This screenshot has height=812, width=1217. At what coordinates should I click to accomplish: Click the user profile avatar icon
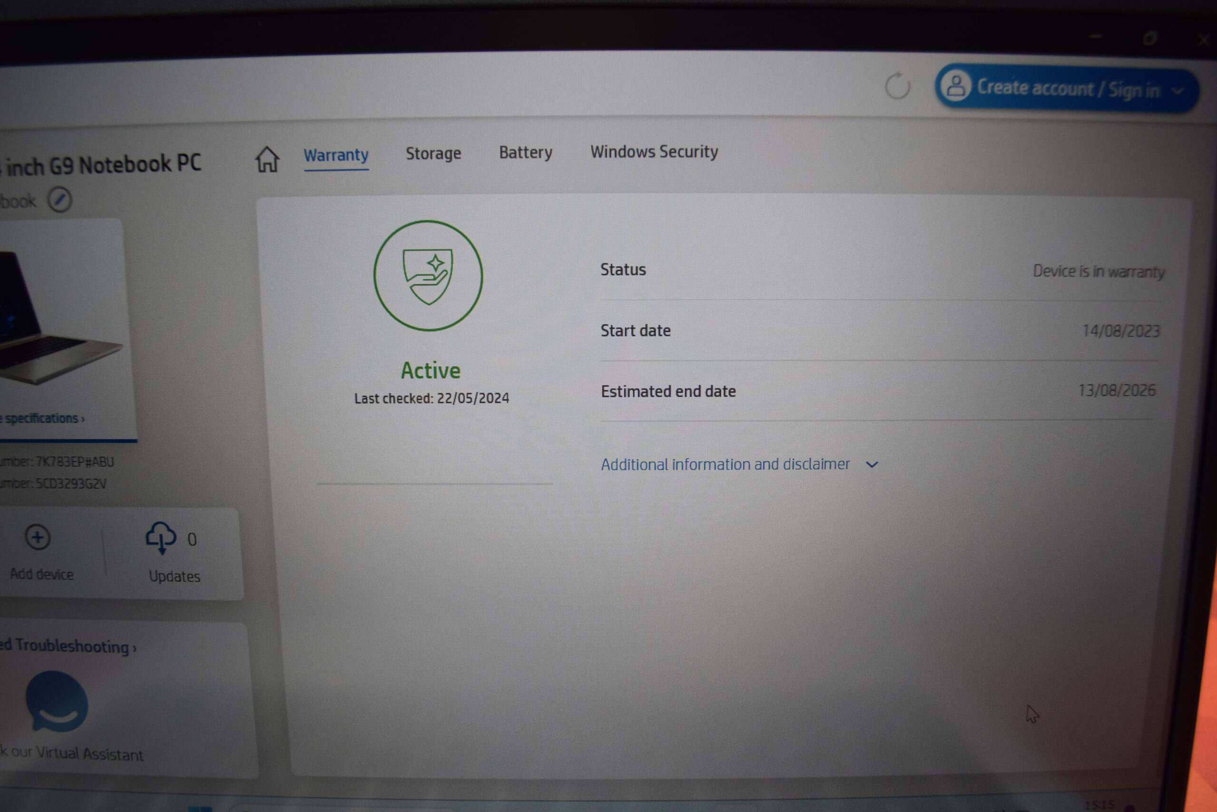(955, 86)
